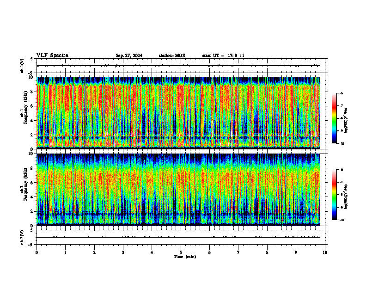
Task: Click the ch.2 spectrogram color scale bar
Action: point(334,195)
